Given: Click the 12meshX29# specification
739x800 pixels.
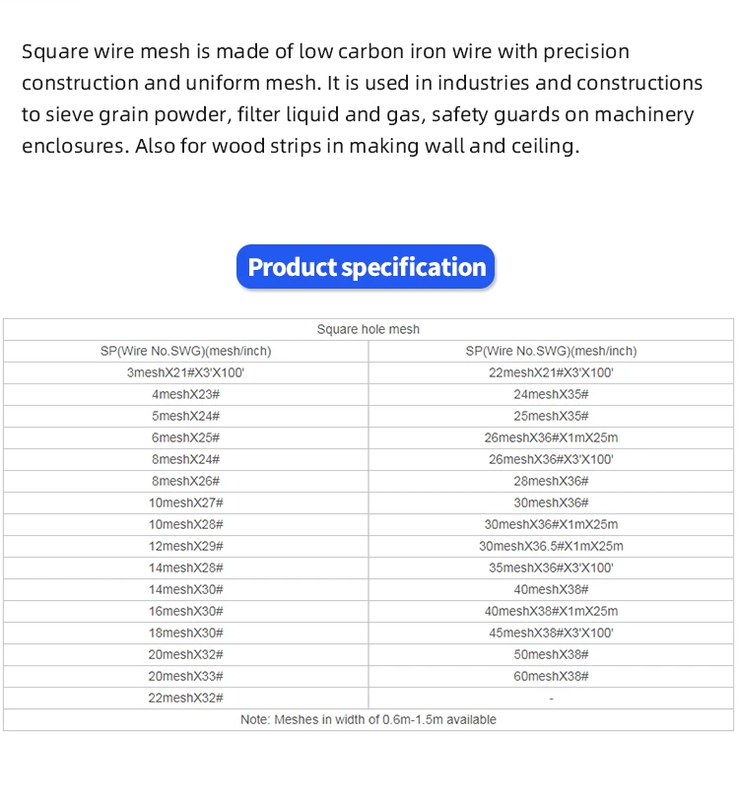Looking at the screenshot, I should [x=185, y=546].
